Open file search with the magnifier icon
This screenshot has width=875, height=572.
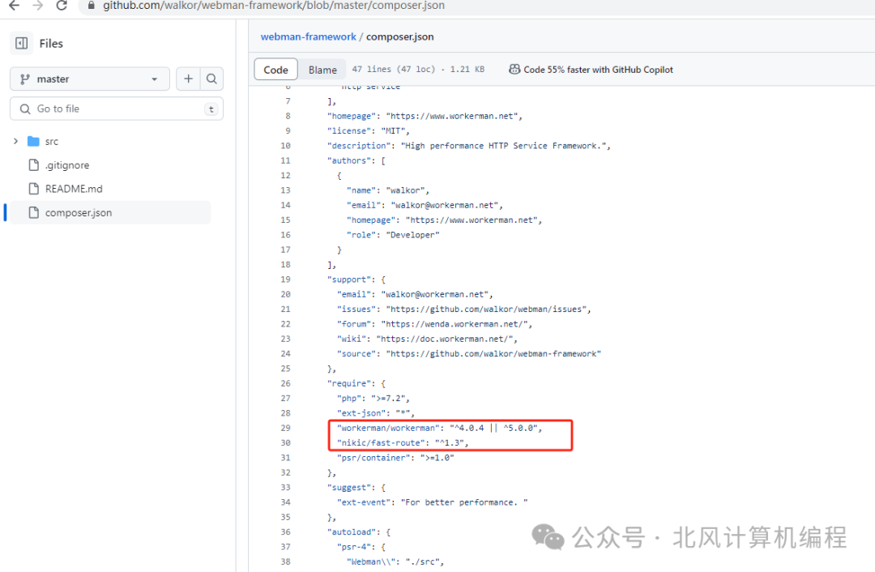211,79
